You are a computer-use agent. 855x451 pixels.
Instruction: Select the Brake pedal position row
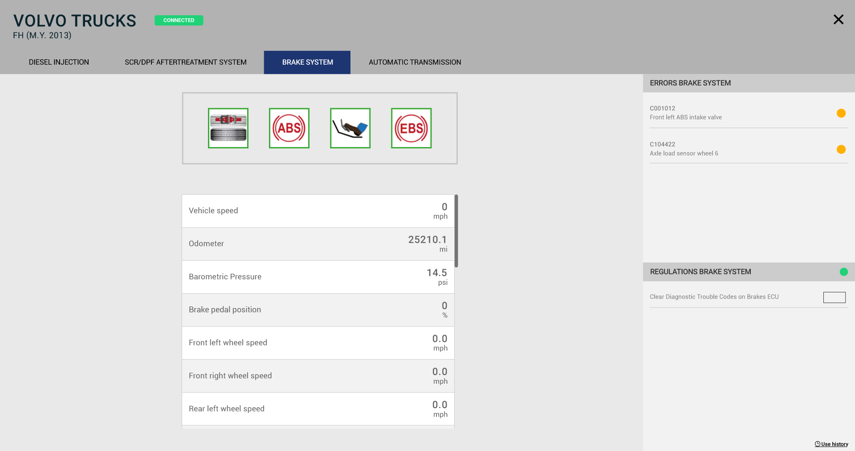pos(318,310)
